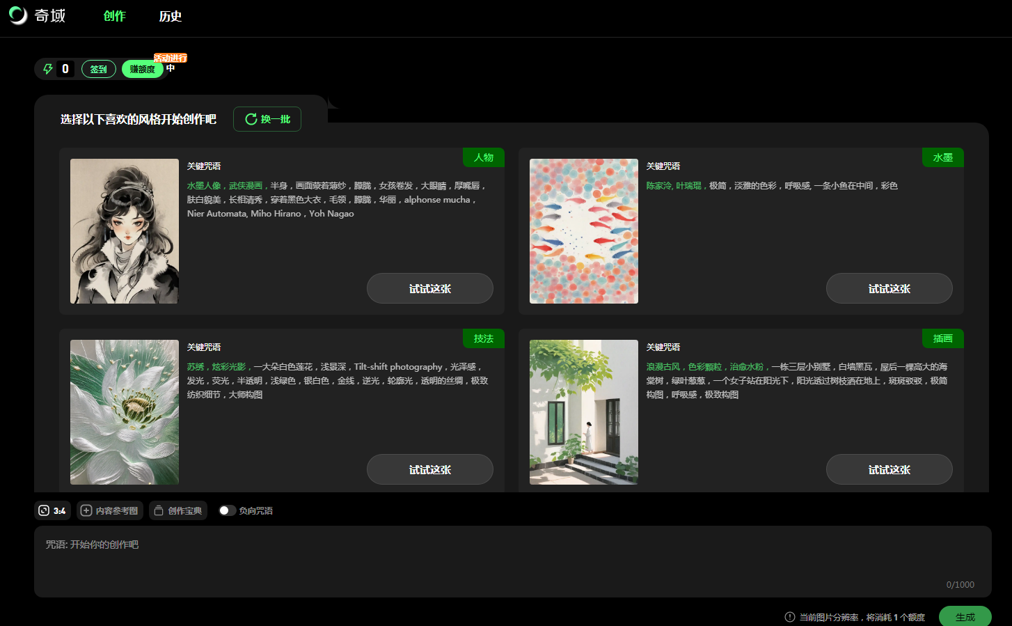
Task: Open the 3:4 aspect ratio selector
Action: click(52, 510)
